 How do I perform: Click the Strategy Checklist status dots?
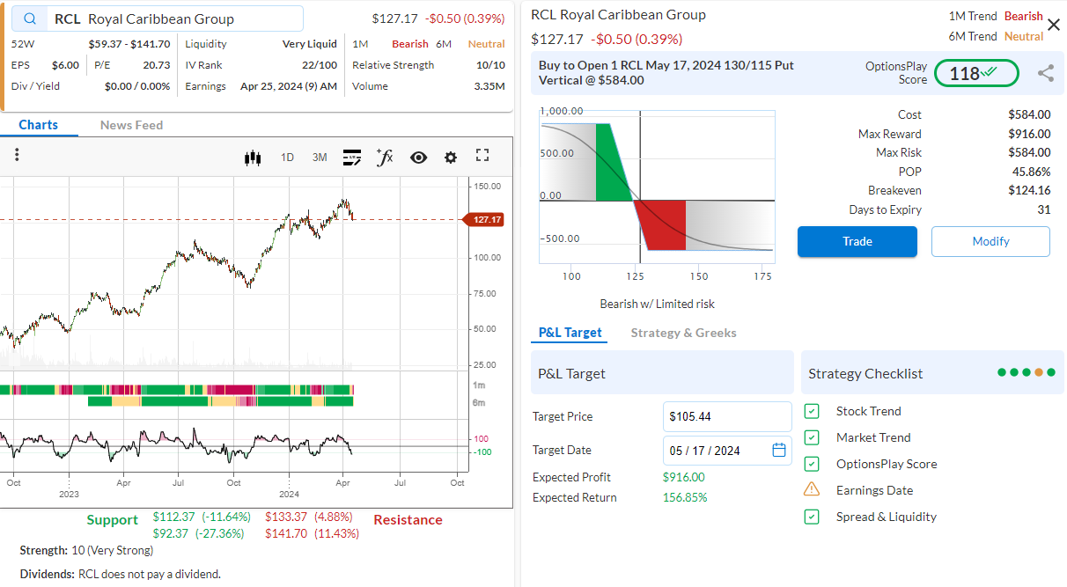click(1026, 373)
